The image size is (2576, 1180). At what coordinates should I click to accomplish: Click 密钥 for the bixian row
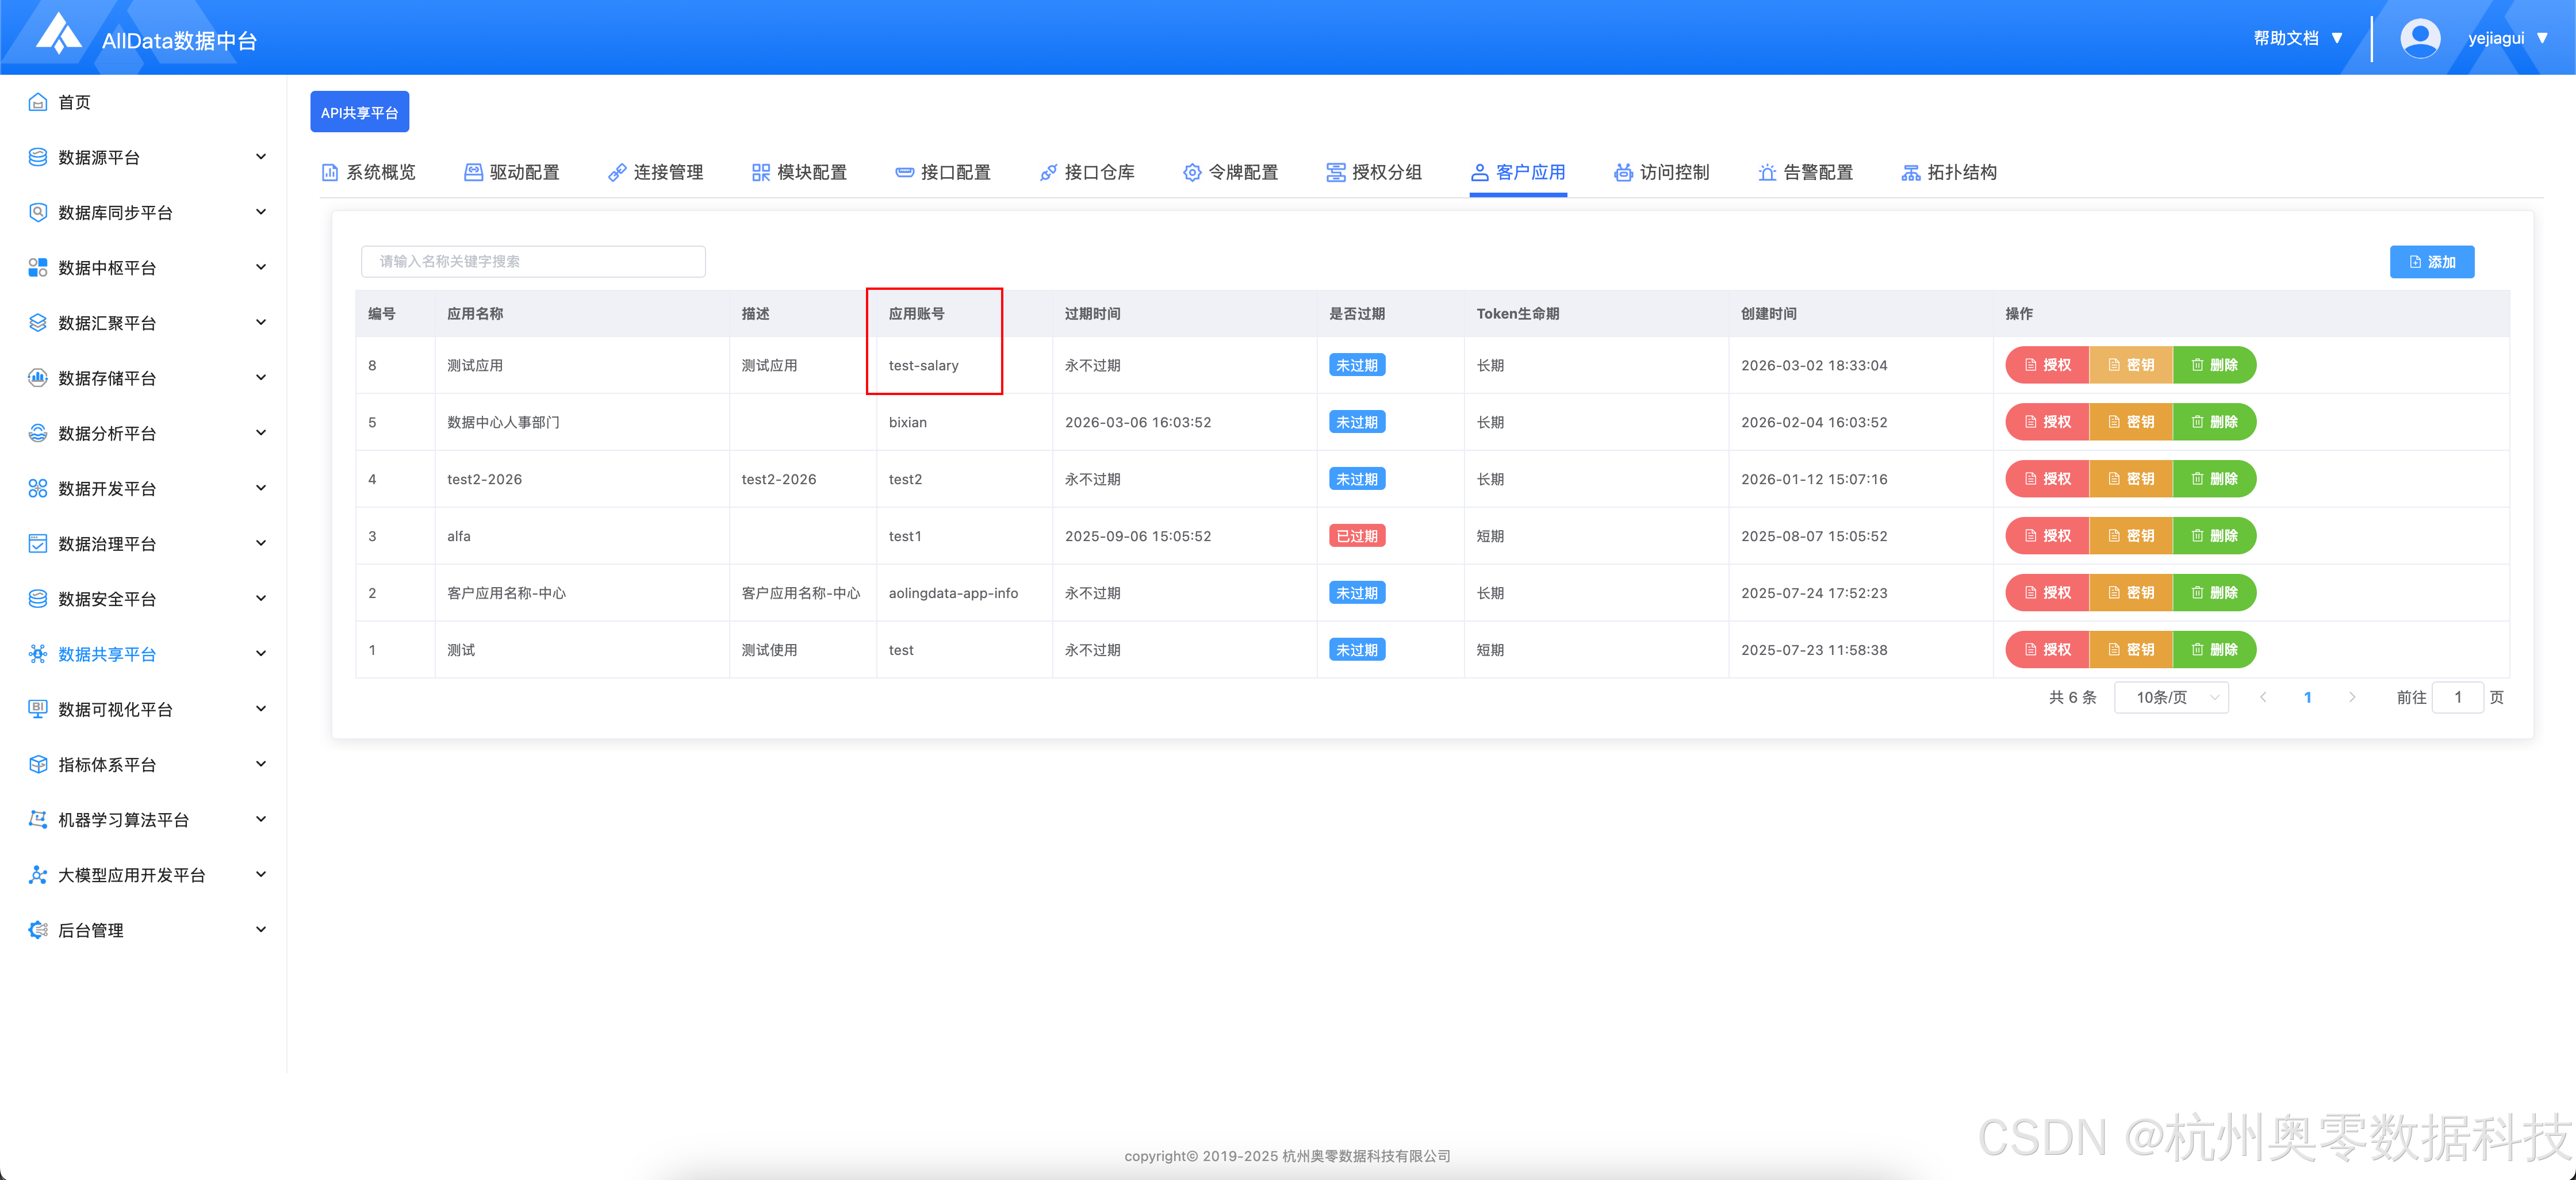[x=2130, y=422]
